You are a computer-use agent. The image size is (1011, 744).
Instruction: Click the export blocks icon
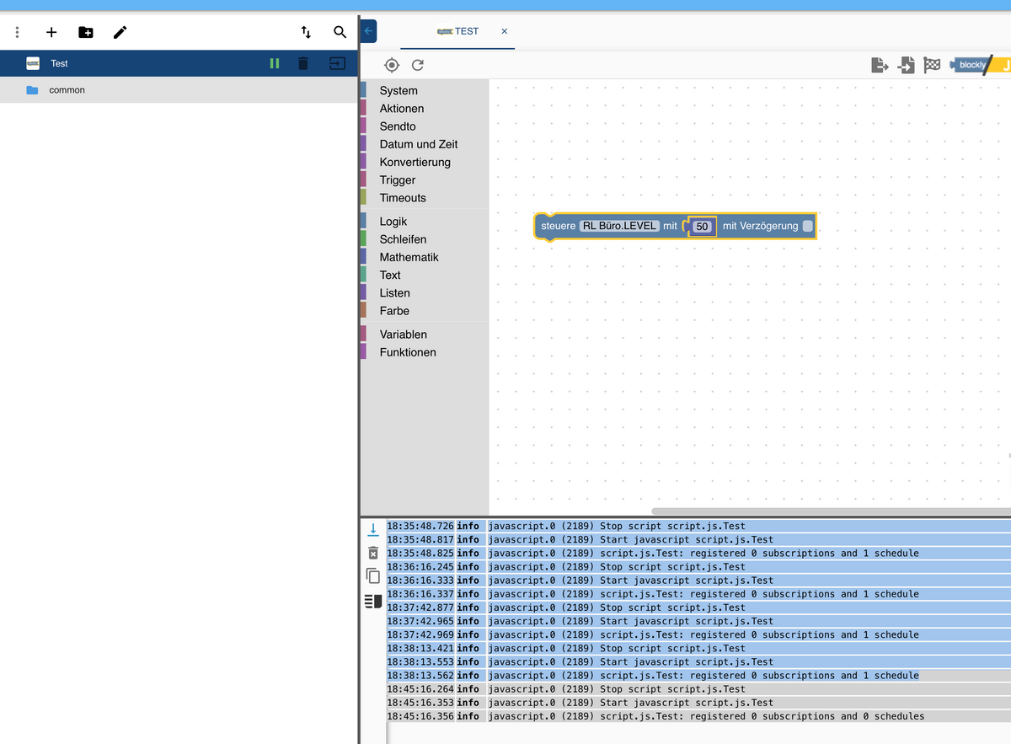click(879, 65)
